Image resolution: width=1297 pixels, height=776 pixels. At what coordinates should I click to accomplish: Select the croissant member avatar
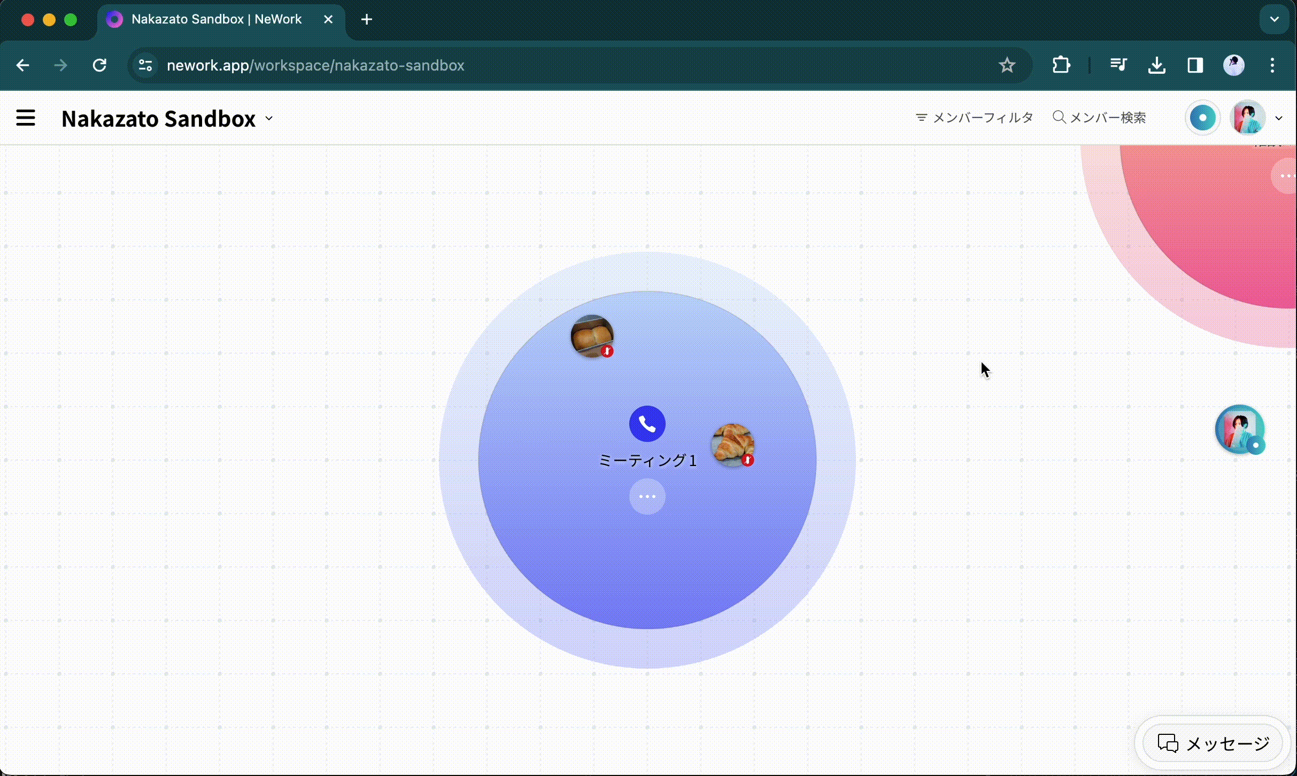click(x=731, y=445)
